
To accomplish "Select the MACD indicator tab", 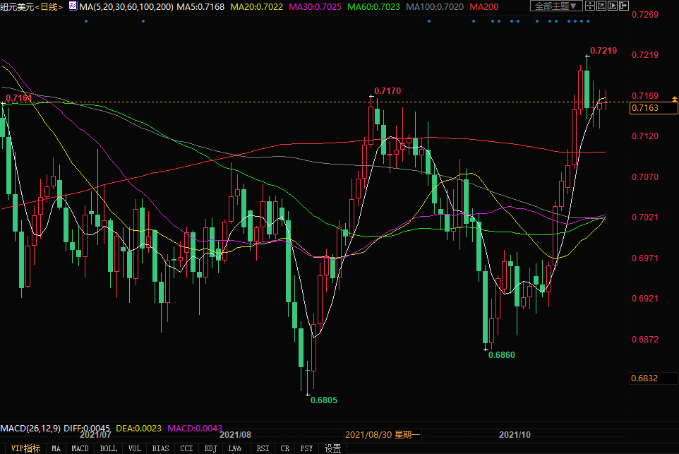I will tap(80, 448).
